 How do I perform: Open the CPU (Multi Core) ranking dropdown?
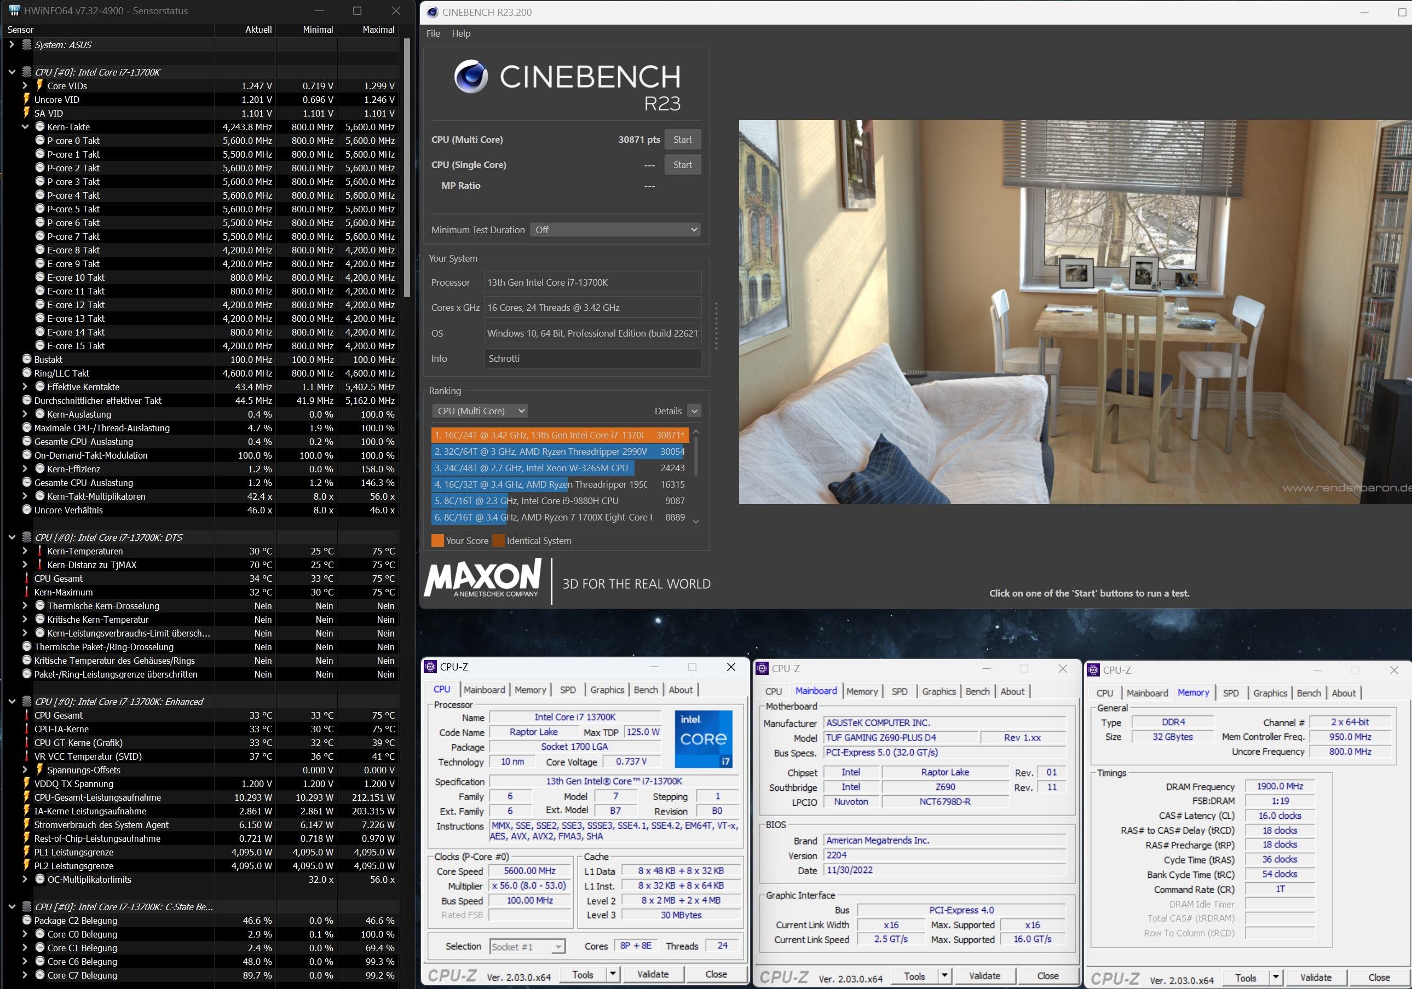tap(480, 411)
